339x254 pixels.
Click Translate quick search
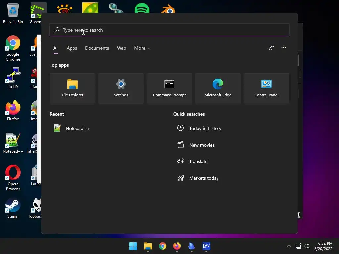(x=192, y=161)
